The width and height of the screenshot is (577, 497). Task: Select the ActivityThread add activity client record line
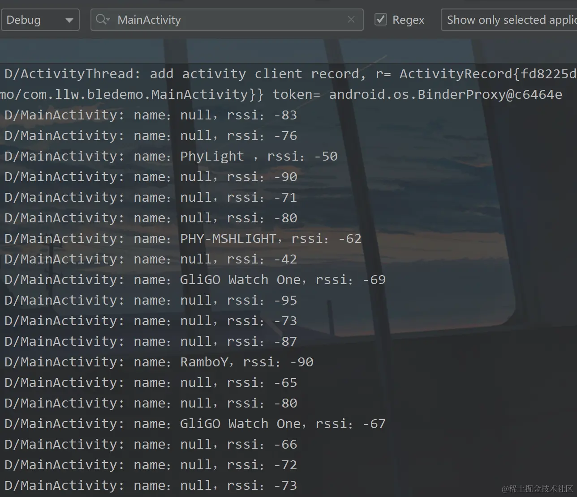pyautogui.click(x=290, y=74)
